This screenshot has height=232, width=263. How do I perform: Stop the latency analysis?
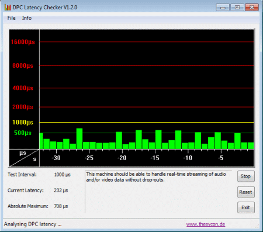(x=245, y=176)
